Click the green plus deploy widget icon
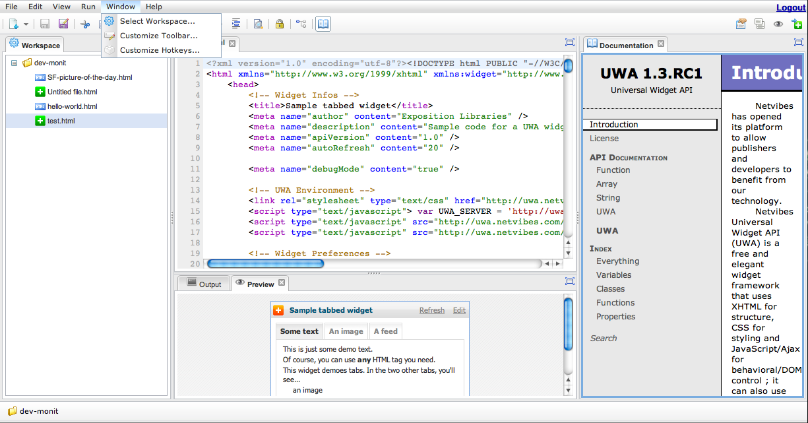This screenshot has width=808, height=423. click(797, 24)
